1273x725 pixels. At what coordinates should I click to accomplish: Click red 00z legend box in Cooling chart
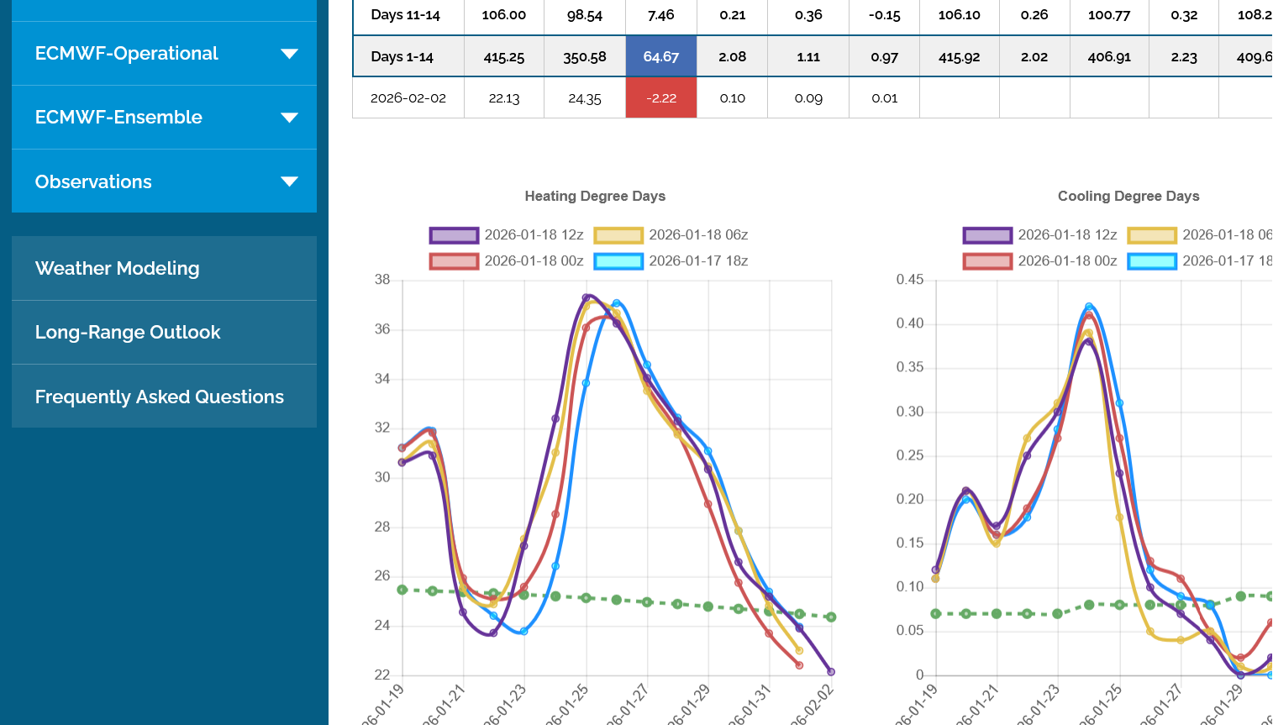[x=987, y=261]
